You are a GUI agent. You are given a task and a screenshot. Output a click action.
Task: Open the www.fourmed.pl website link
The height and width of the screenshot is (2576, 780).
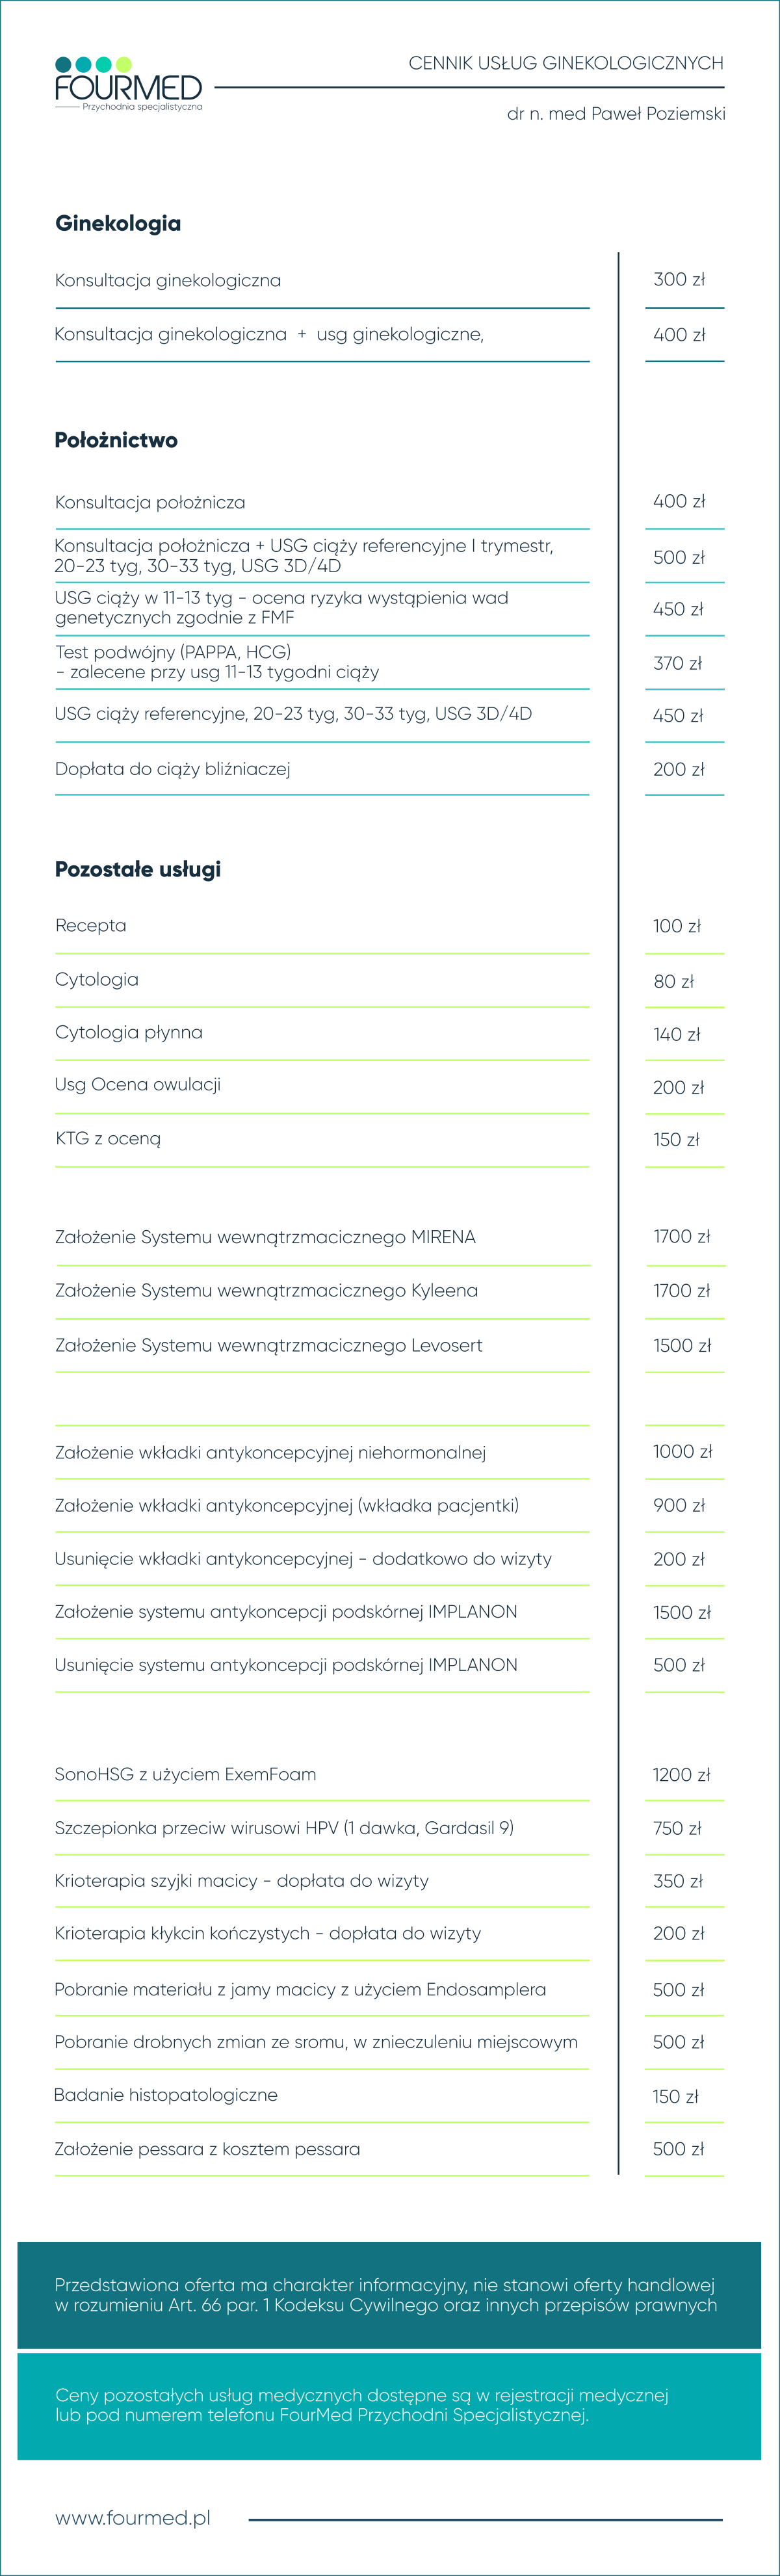click(x=133, y=2517)
